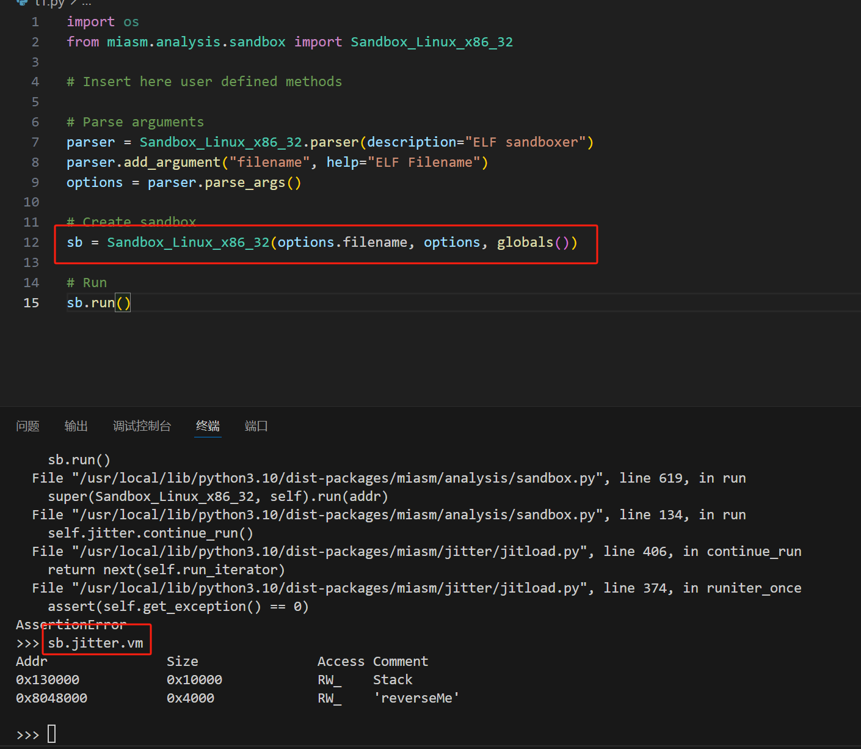Image resolution: width=861 pixels, height=749 pixels.
Task: Click 'parser.parse_args()' on line 9
Action: coord(225,183)
